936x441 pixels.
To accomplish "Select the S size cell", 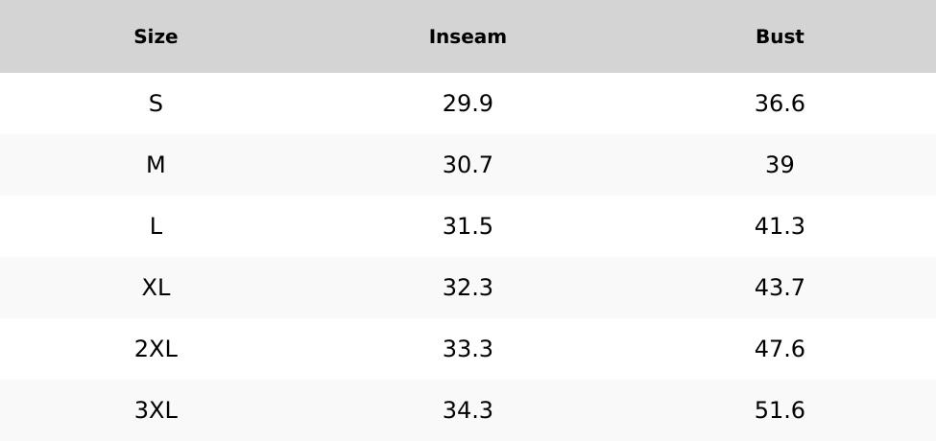I will (156, 104).
